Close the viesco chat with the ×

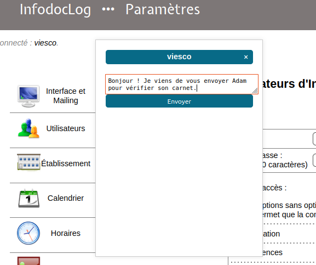[x=246, y=57]
